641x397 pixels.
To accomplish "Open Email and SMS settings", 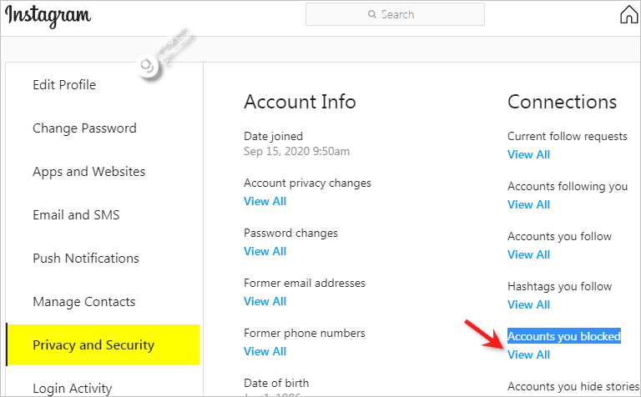I will point(76,215).
